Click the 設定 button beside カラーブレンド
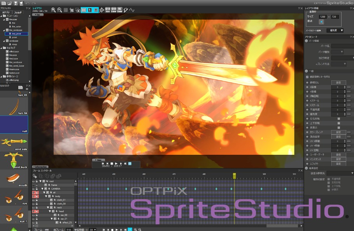Viewport: 354px width, 231px height. [338, 132]
